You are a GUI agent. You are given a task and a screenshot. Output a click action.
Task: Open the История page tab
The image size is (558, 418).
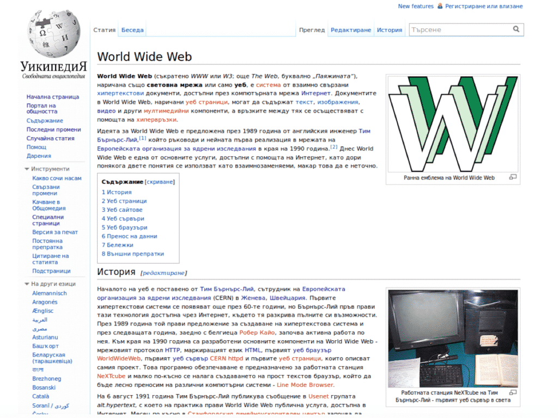389,30
